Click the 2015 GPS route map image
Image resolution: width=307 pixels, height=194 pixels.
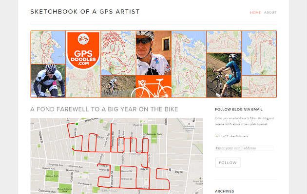(x=116, y=156)
